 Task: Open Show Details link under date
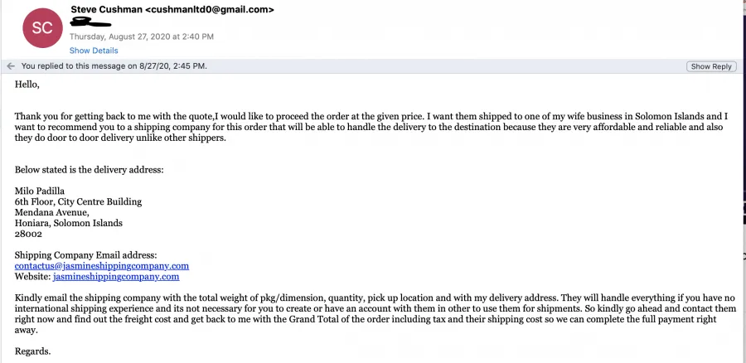(94, 51)
